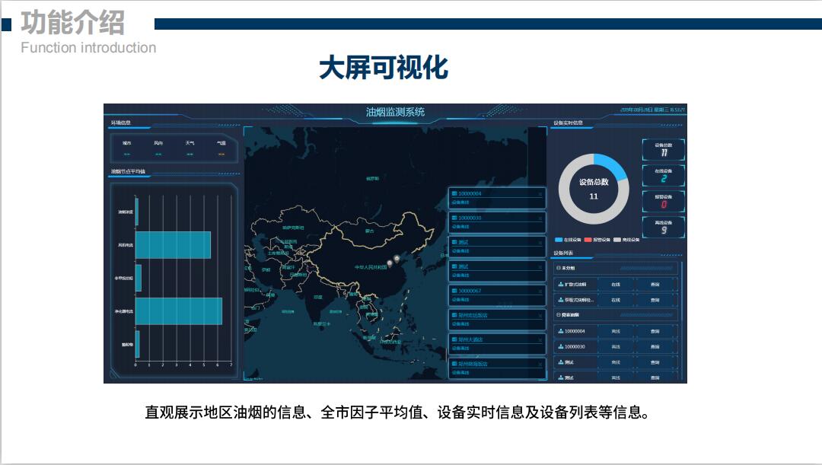Image resolution: width=822 pixels, height=465 pixels.
Task: Click 查询 in the 10000004 device list row
Action: (x=655, y=331)
